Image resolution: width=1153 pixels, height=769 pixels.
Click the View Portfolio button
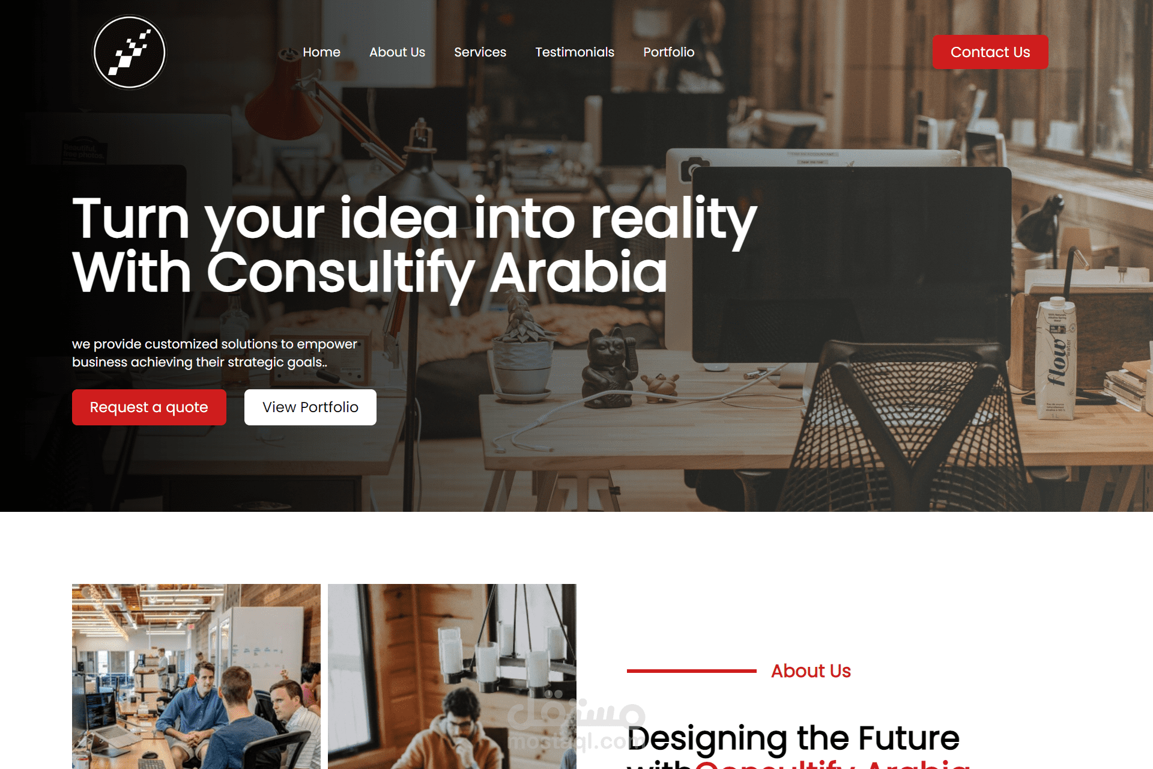(x=310, y=407)
